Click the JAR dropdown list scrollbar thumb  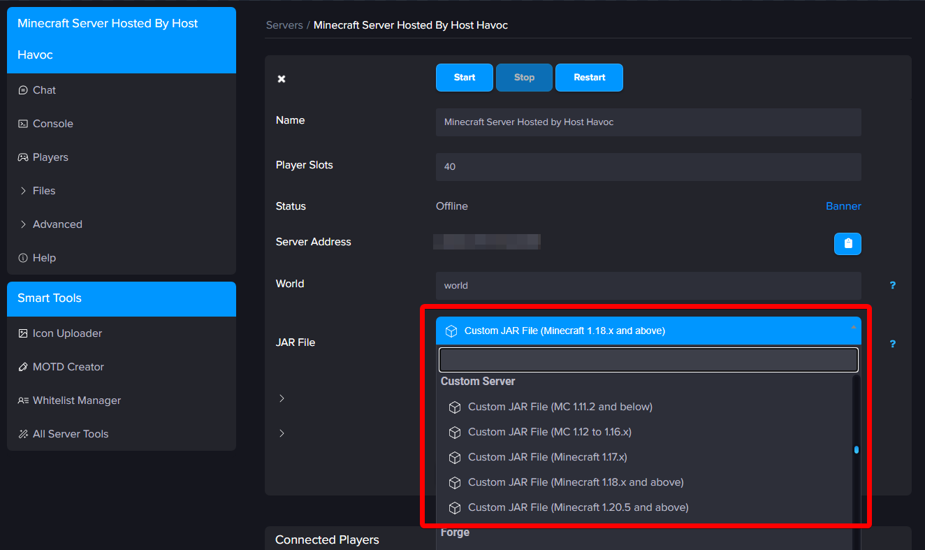(x=857, y=450)
